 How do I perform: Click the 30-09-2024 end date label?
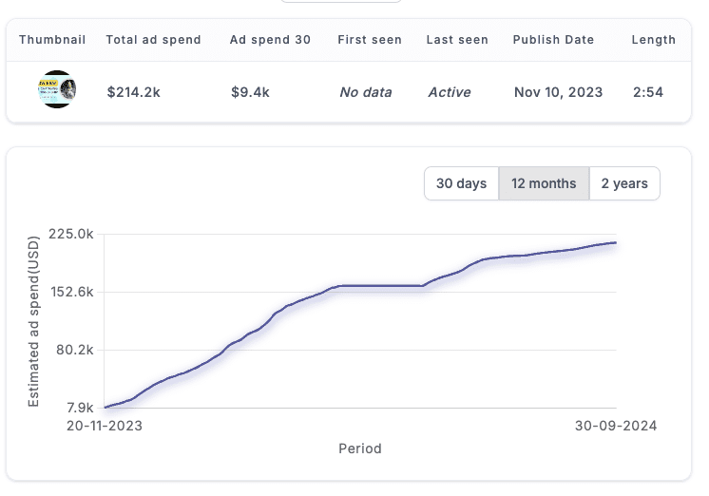coord(617,426)
